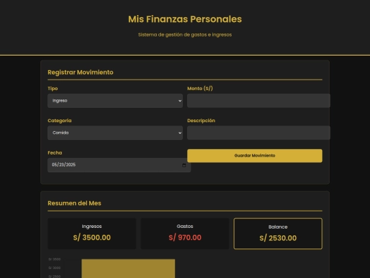The image size is (370, 278).
Task: Click the Fecha field label
Action: coord(55,152)
